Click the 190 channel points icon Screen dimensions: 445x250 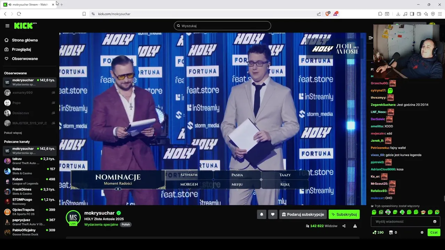pos(374,232)
